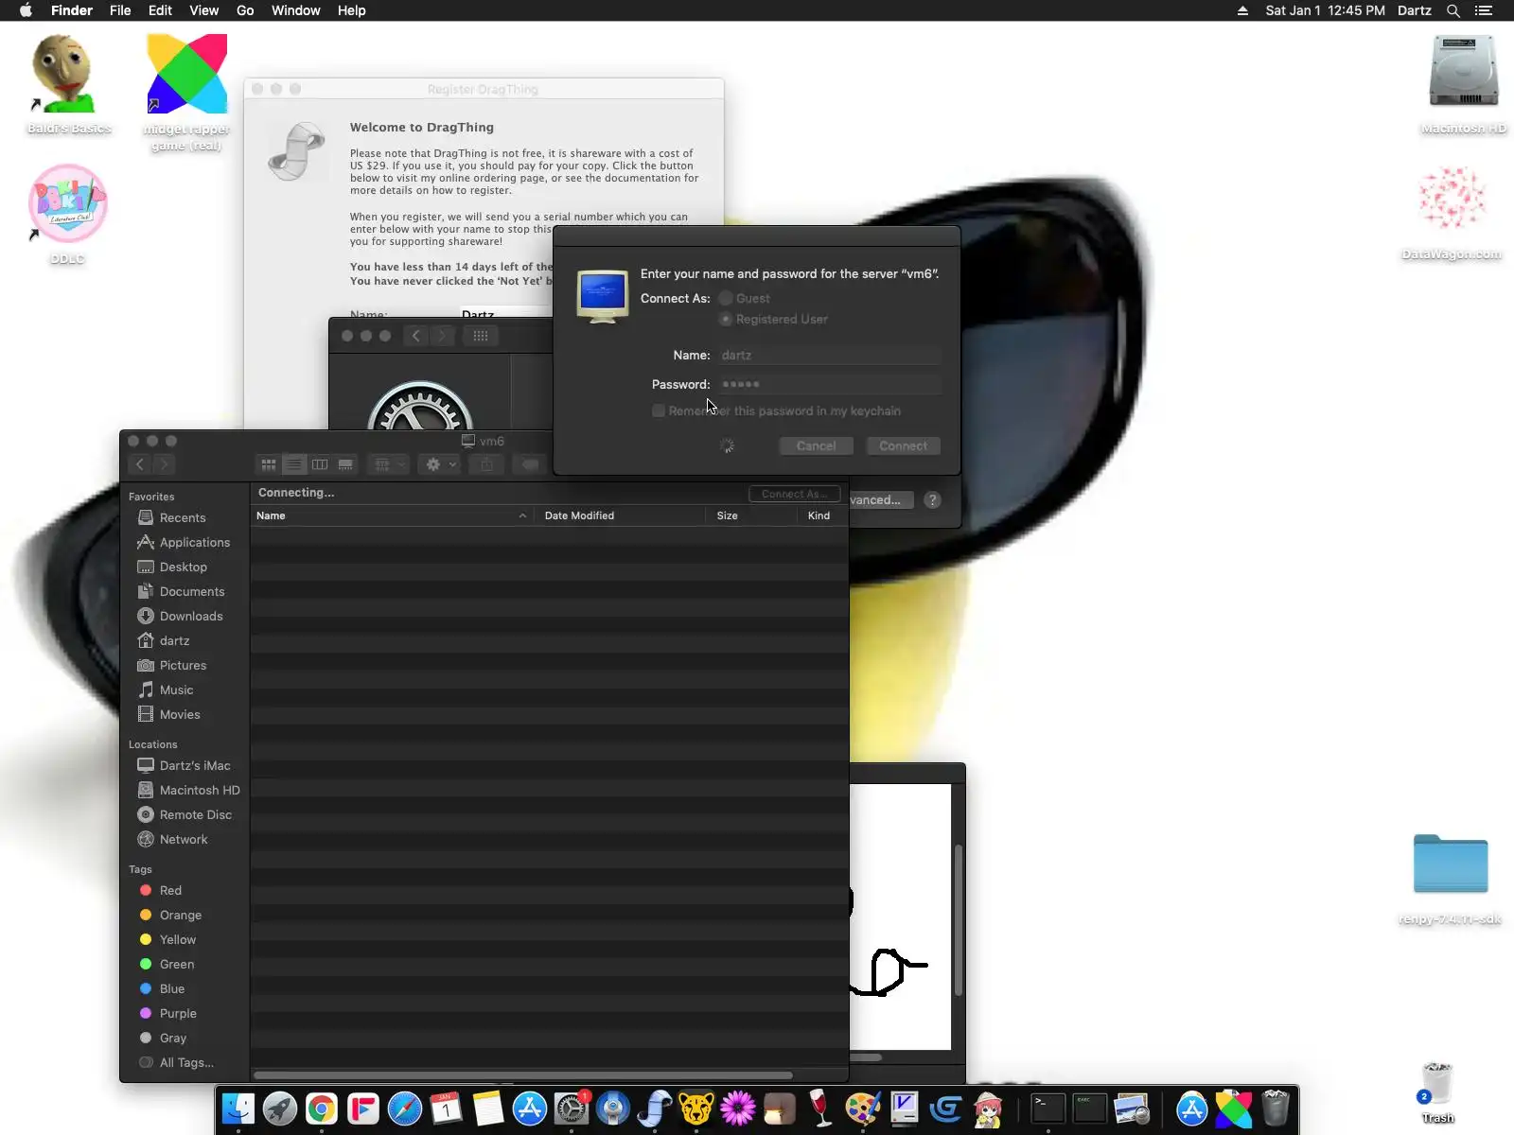Open the Trash in the Dock

1276,1109
